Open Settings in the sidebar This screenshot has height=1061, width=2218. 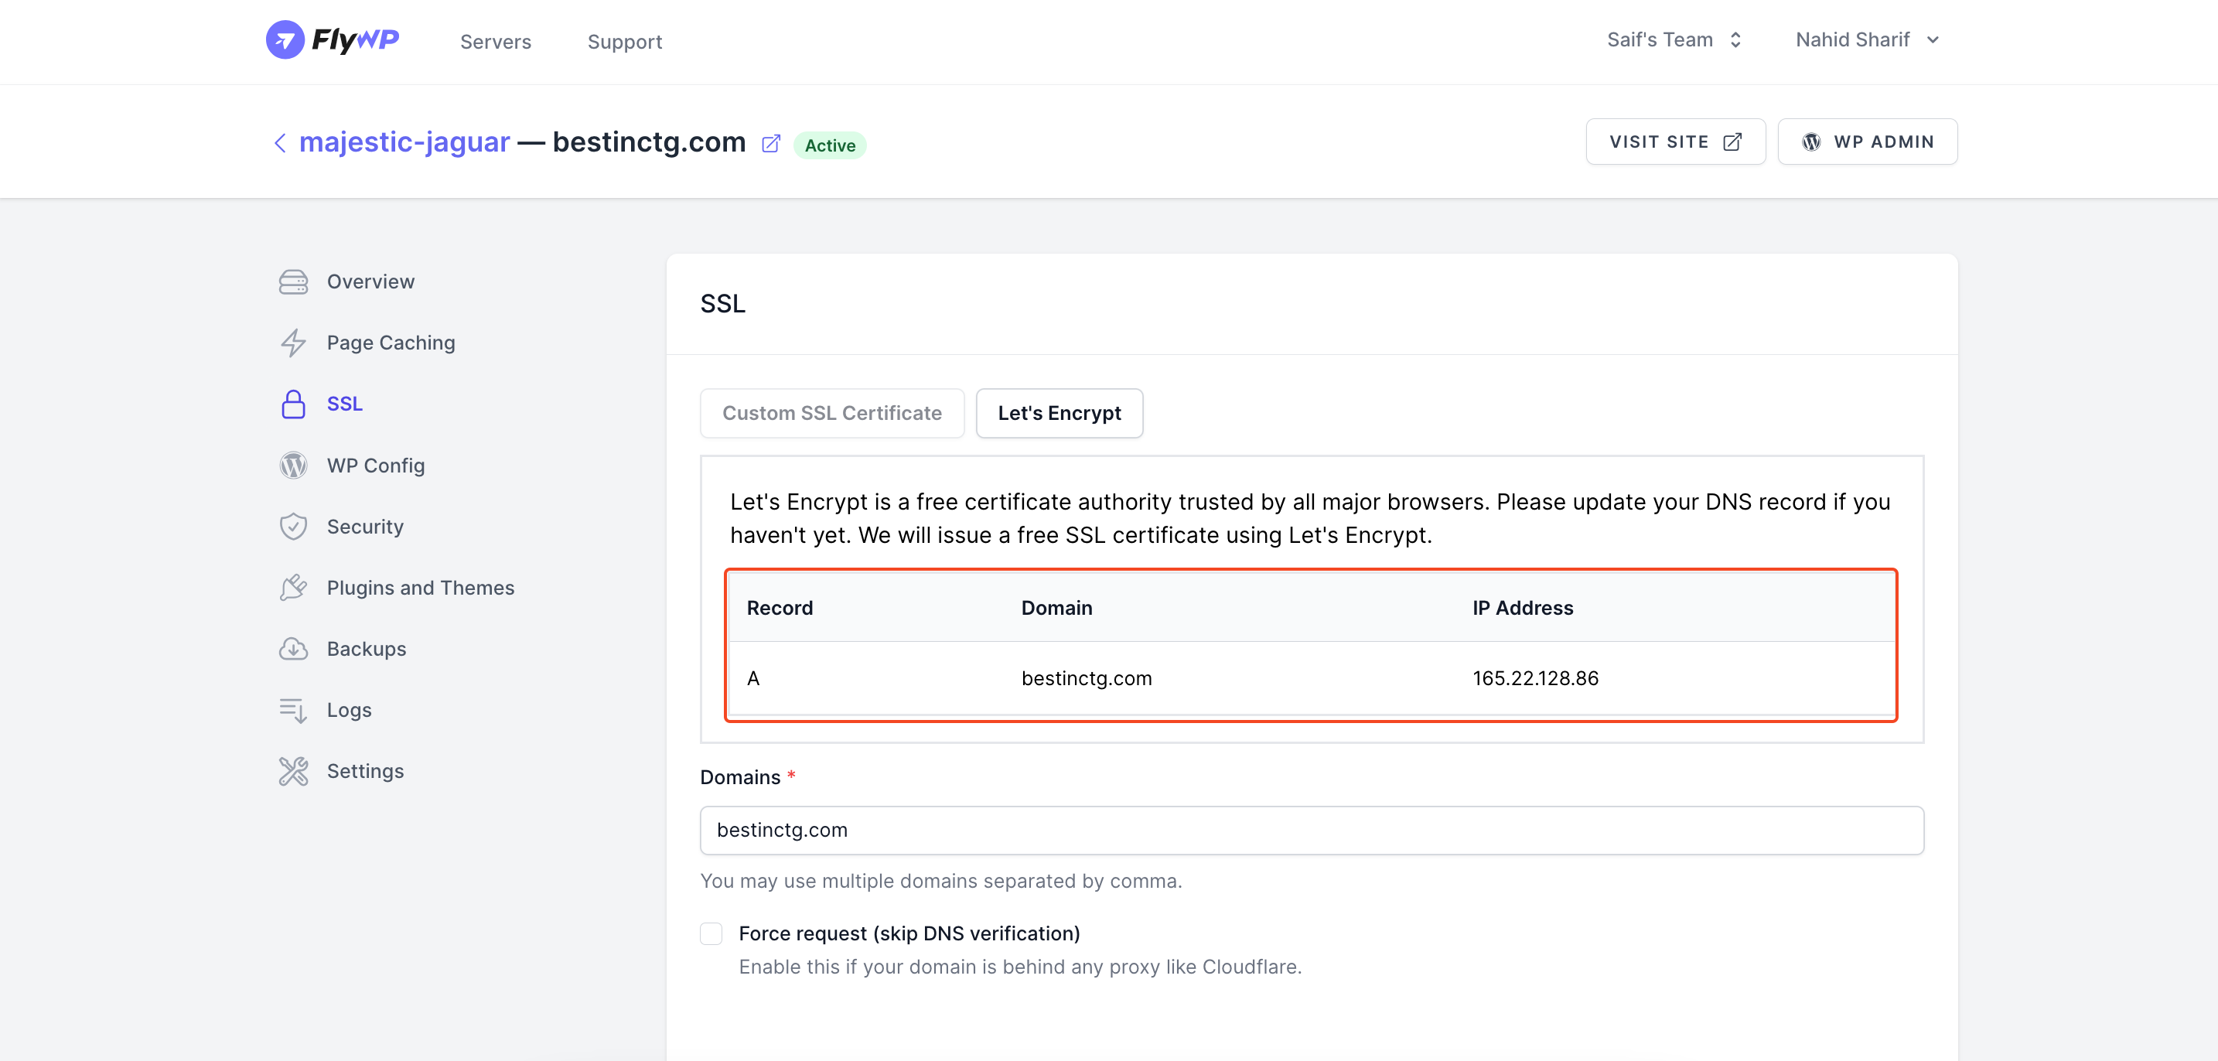[365, 771]
